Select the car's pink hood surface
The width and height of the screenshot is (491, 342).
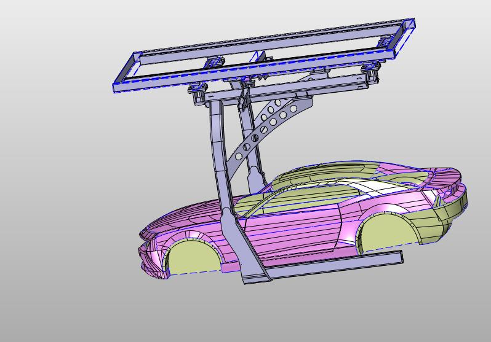click(x=191, y=215)
